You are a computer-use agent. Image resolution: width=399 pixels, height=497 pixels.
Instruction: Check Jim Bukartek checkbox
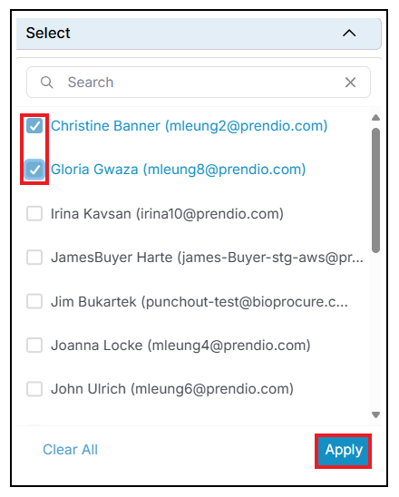pyautogui.click(x=34, y=301)
